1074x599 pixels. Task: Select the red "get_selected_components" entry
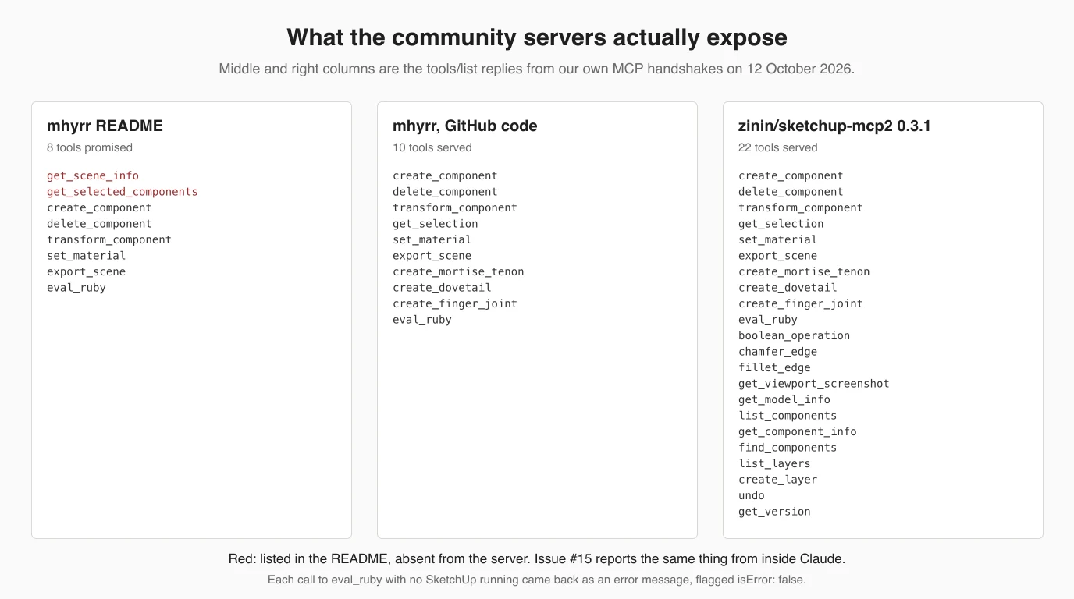123,192
